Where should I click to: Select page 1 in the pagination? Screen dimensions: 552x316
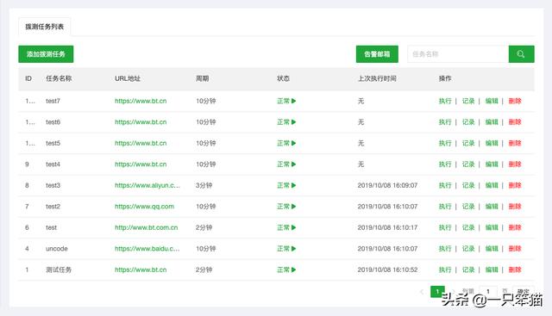pos(437,291)
